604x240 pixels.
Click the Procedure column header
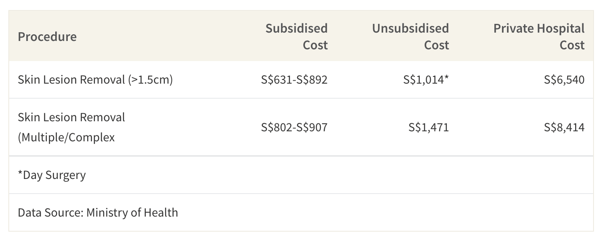click(x=47, y=37)
